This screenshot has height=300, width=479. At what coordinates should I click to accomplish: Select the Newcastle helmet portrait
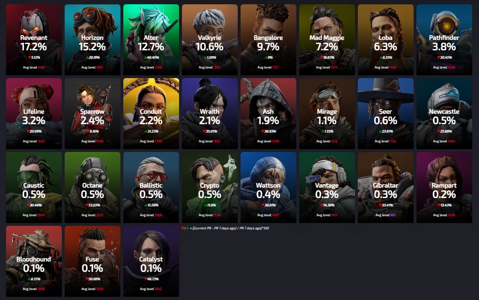pos(444,114)
